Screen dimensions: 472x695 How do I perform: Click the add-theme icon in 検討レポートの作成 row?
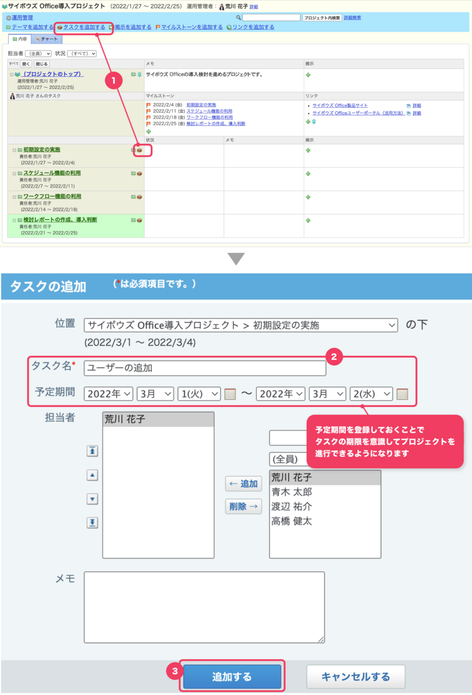click(x=134, y=220)
